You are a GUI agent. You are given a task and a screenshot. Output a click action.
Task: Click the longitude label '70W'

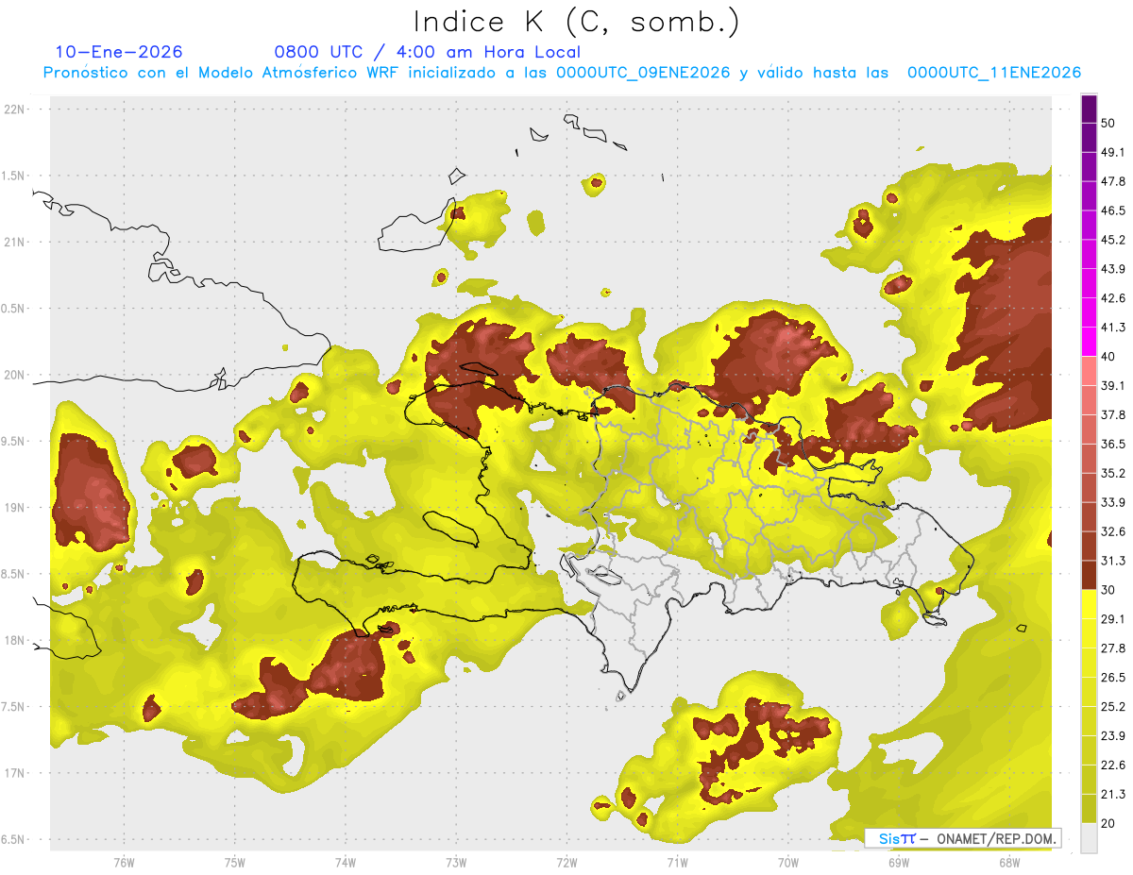[x=788, y=863]
